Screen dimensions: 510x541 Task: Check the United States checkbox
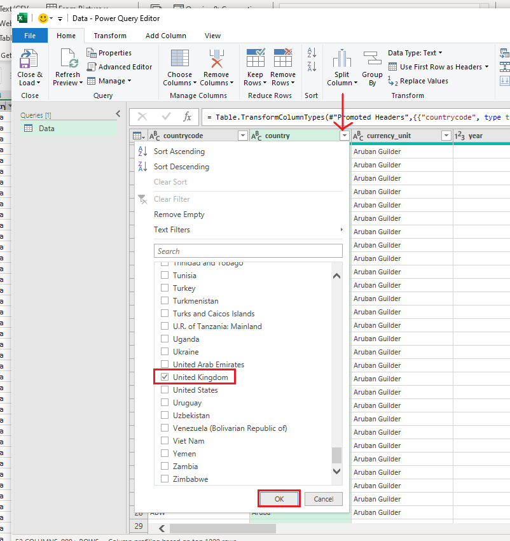165,390
